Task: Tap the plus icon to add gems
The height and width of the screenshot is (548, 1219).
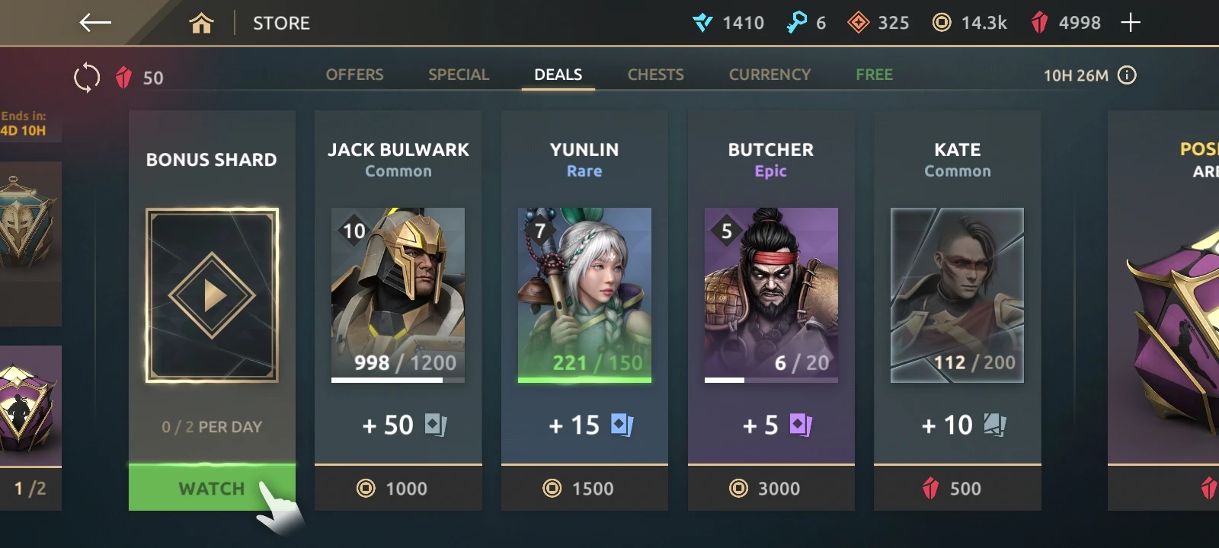Action: pyautogui.click(x=1131, y=23)
